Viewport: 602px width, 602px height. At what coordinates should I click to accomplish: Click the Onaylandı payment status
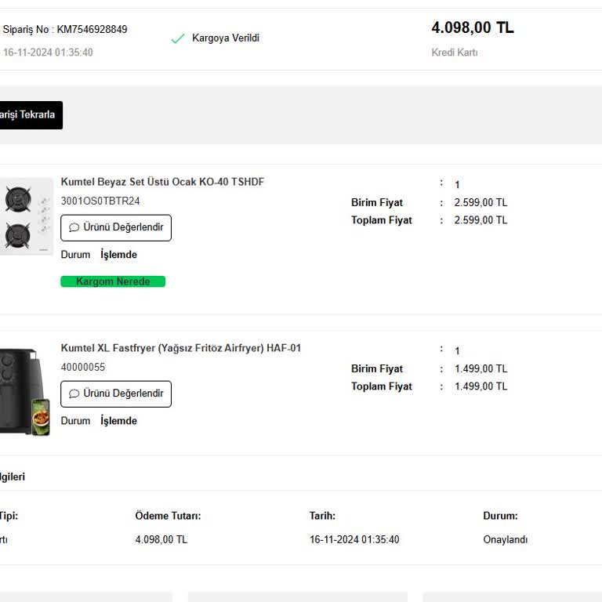point(506,539)
